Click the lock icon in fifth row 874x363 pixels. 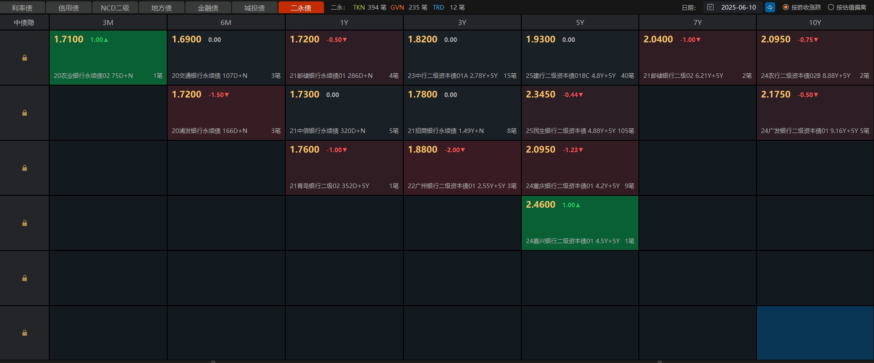pyautogui.click(x=25, y=278)
